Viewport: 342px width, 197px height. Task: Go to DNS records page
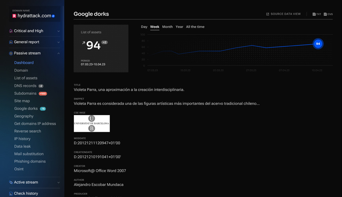[x=25, y=86]
